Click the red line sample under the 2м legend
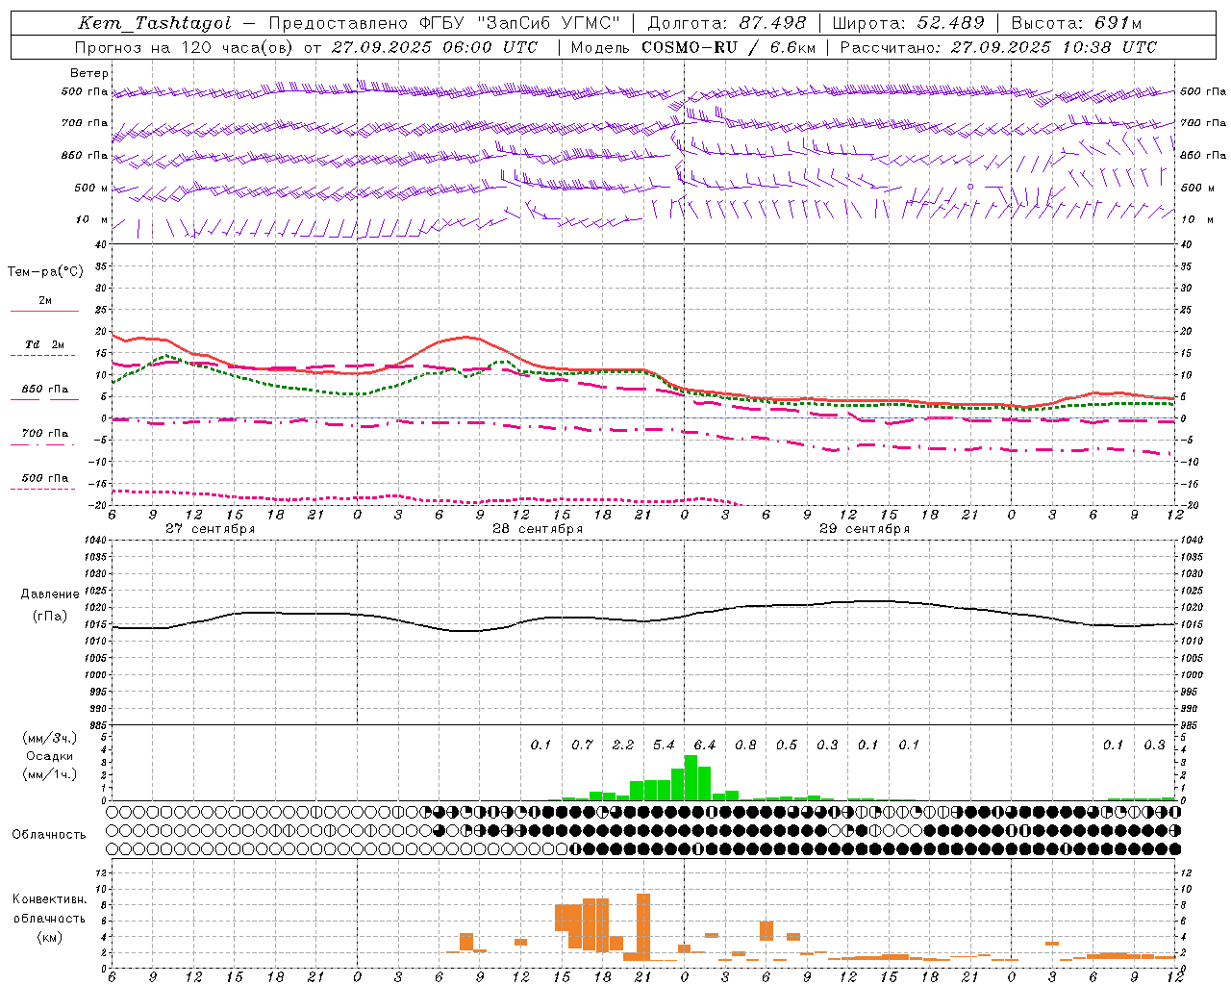Screen dimensions: 1231x985 pos(44,312)
